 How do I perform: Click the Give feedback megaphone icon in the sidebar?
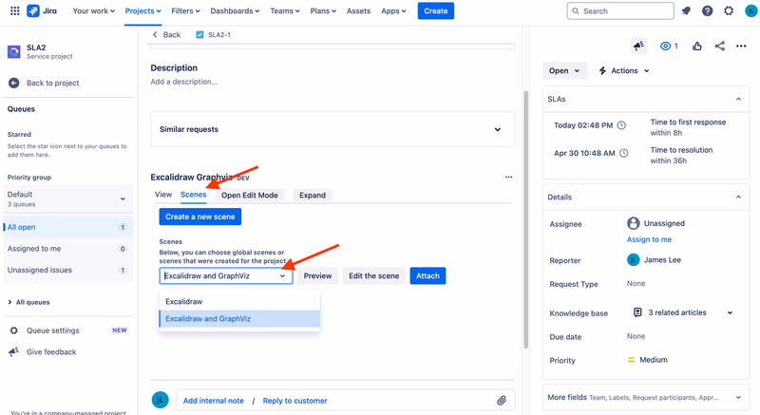tap(14, 351)
